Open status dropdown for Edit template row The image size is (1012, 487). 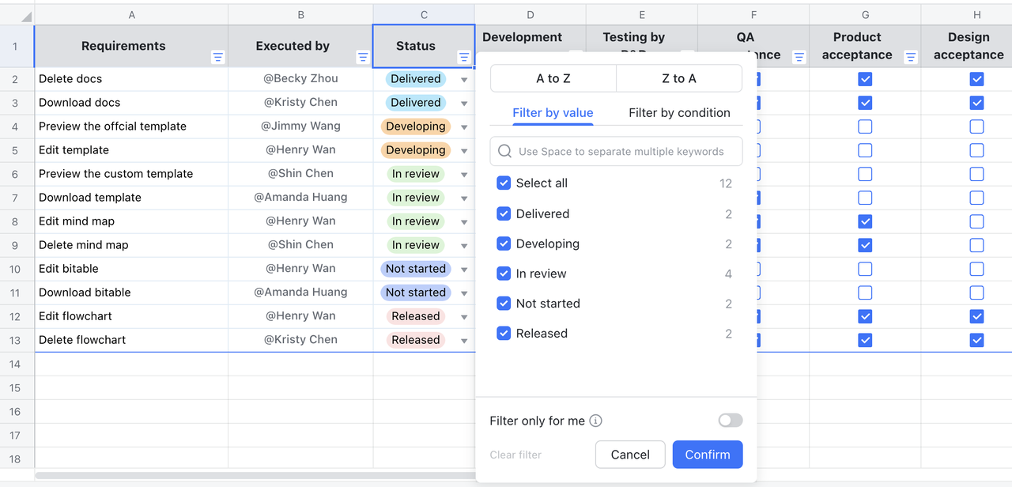coord(464,151)
